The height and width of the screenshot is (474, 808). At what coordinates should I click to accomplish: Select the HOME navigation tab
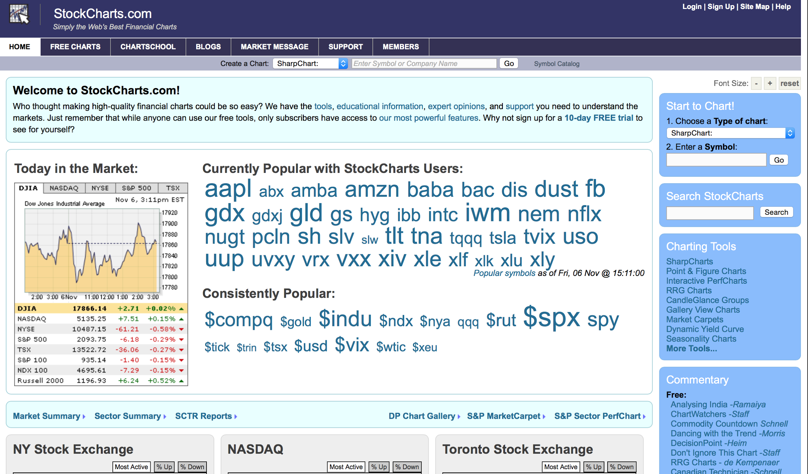20,47
